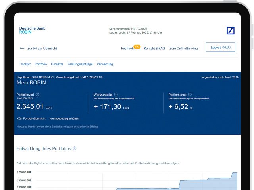The height and width of the screenshot is (190, 254).
Task: Click the 2.300,00 EUR chart axis label
Action: pos(24,180)
